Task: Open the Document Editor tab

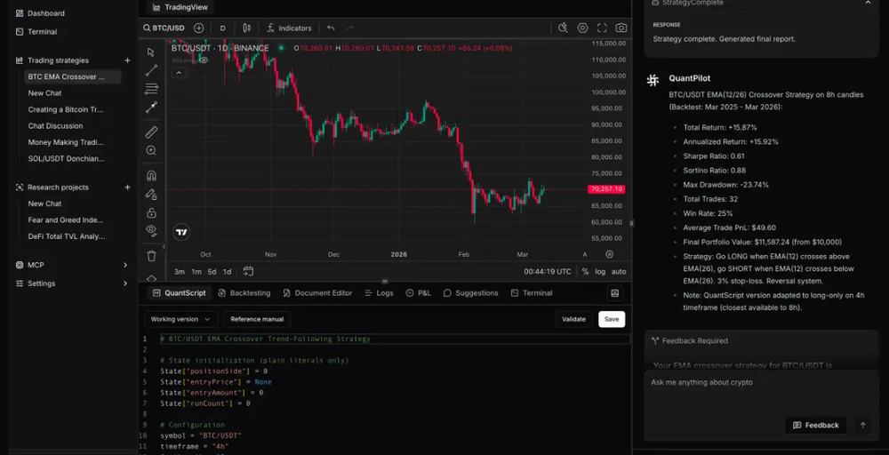Action: [317, 293]
